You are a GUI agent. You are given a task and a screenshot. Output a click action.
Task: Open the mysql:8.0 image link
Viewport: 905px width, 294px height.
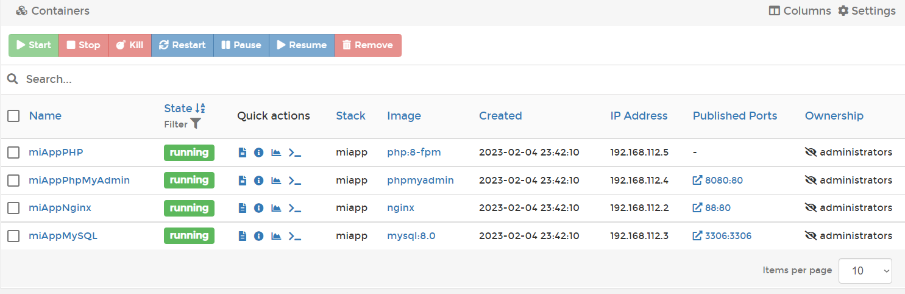pyautogui.click(x=411, y=236)
